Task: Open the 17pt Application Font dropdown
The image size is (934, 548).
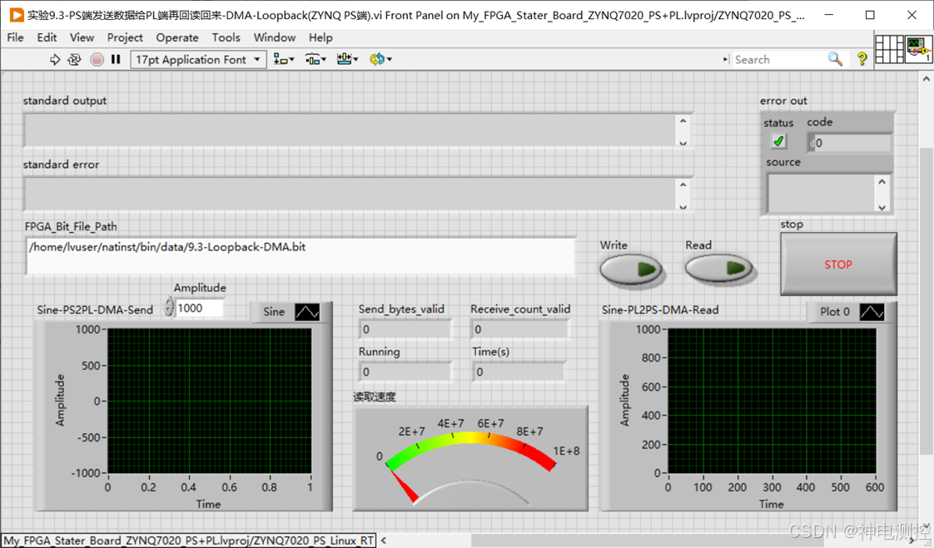Action: click(198, 60)
